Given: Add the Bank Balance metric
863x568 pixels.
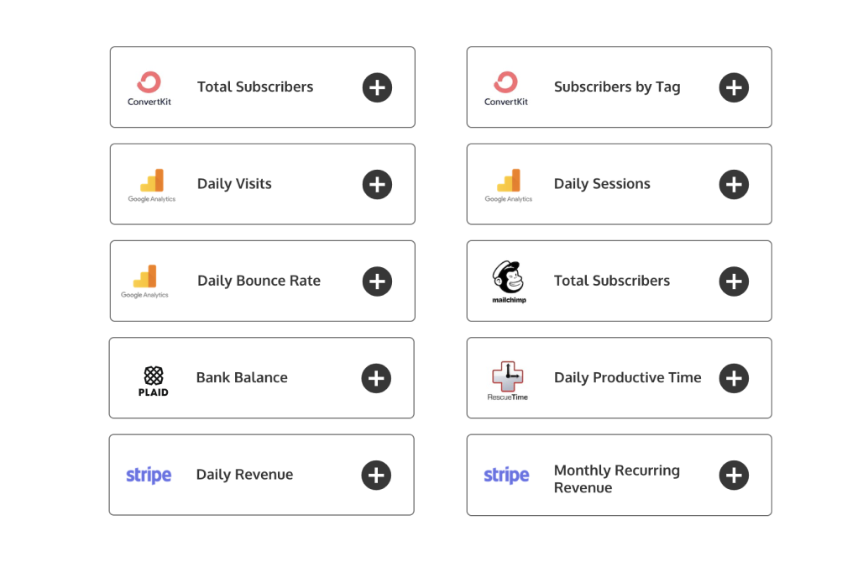Looking at the screenshot, I should pyautogui.click(x=377, y=378).
